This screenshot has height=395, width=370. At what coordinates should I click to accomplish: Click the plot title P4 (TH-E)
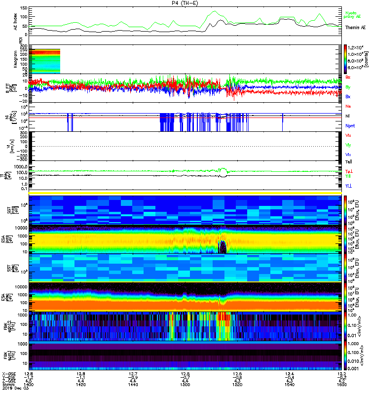pos(185,3)
